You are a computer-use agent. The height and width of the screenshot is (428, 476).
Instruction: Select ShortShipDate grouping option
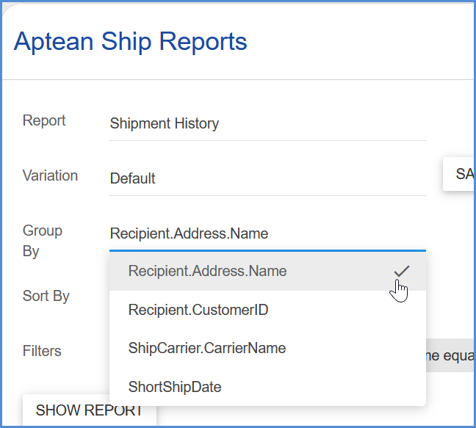[x=267, y=387]
